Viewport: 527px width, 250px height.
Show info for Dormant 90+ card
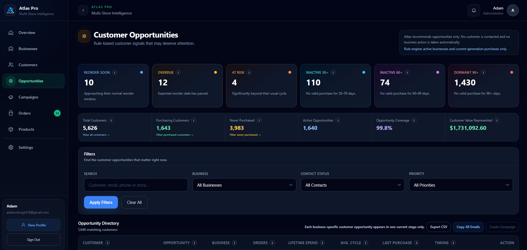pos(483,72)
